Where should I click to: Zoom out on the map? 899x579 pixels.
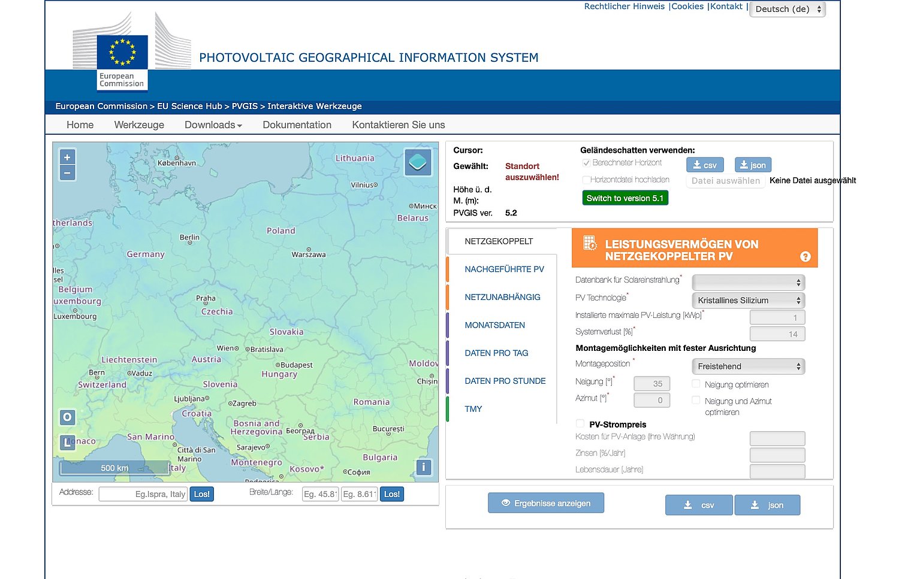pyautogui.click(x=67, y=173)
